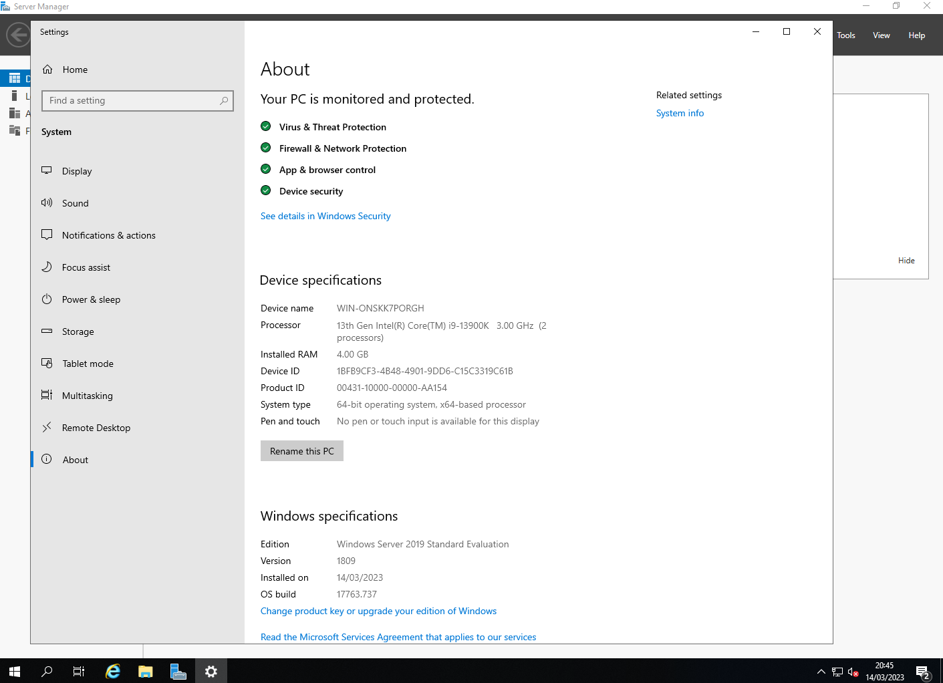Go to Notifications & actions settings
943x683 pixels.
108,235
